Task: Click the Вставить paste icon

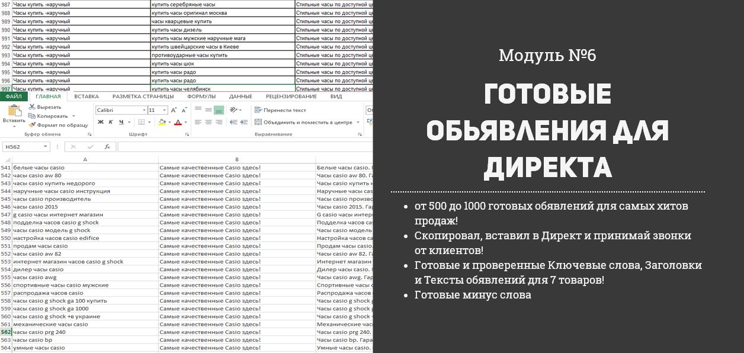Action: point(14,111)
